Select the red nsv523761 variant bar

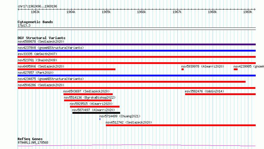[136, 63]
